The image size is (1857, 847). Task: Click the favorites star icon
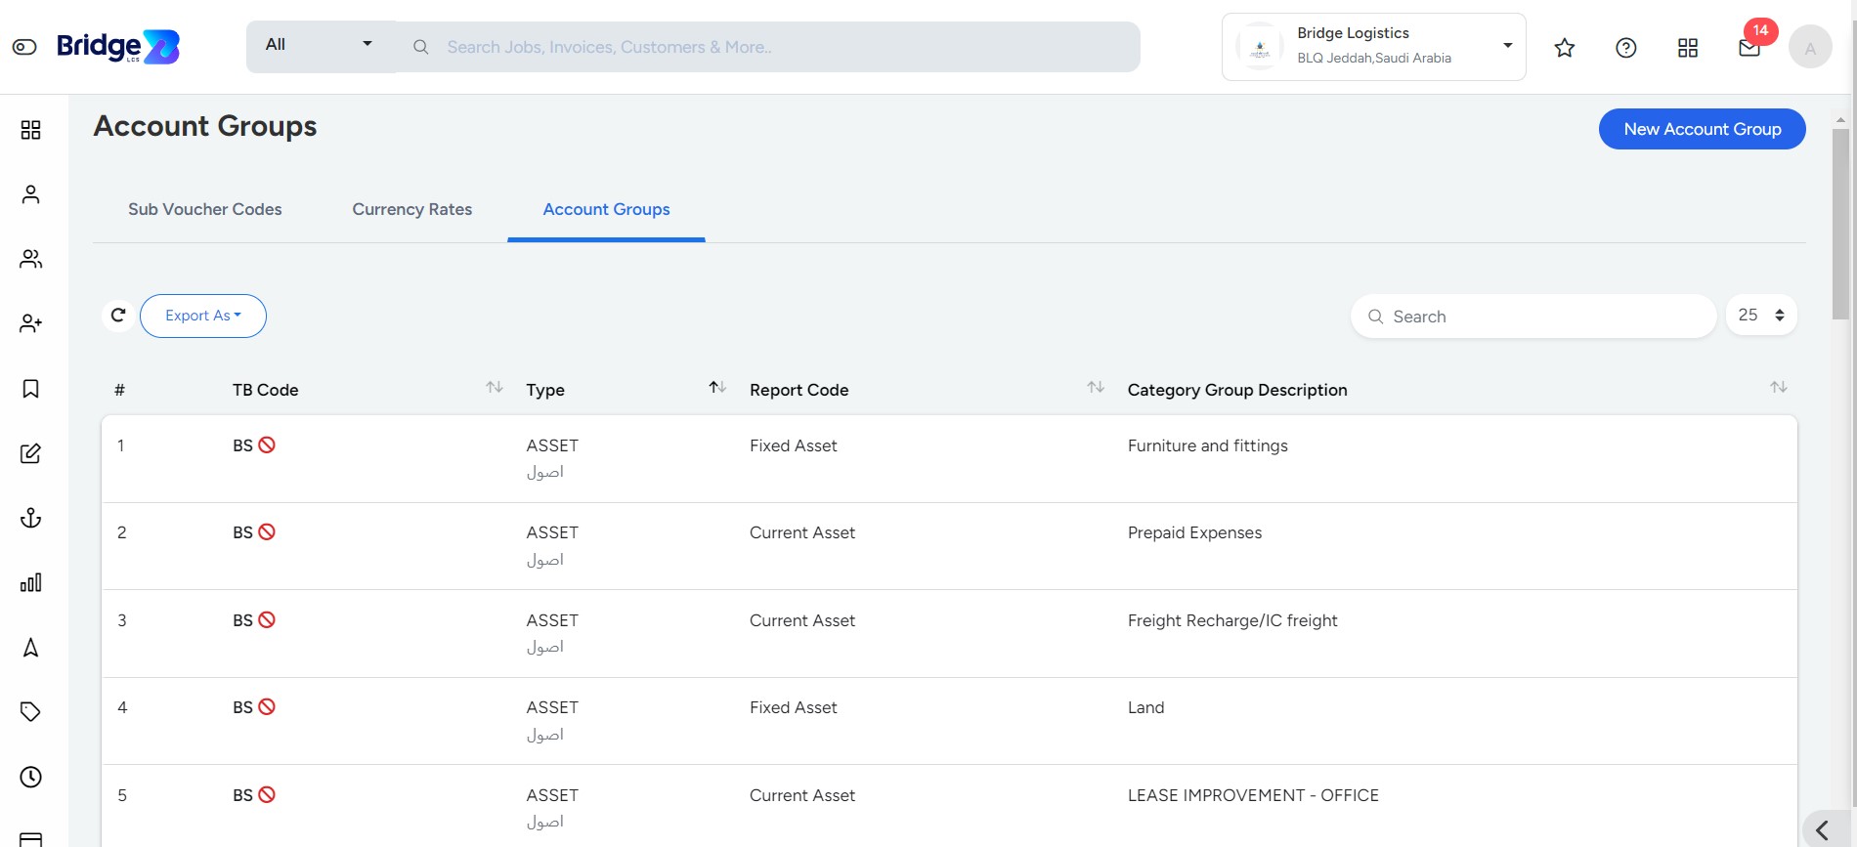point(1565,48)
